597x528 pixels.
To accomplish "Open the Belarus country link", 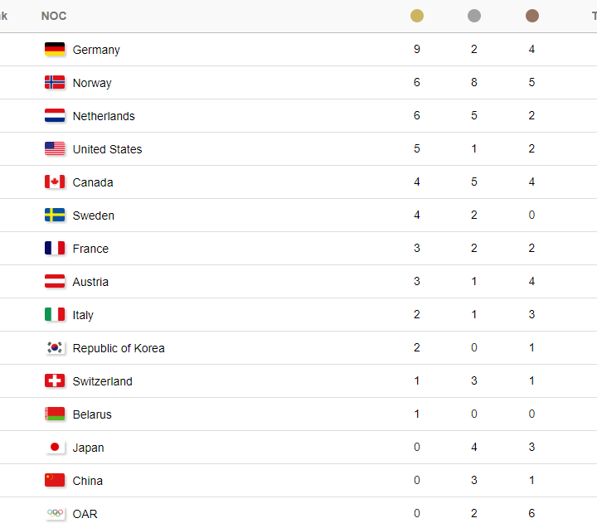I will pyautogui.click(x=92, y=414).
